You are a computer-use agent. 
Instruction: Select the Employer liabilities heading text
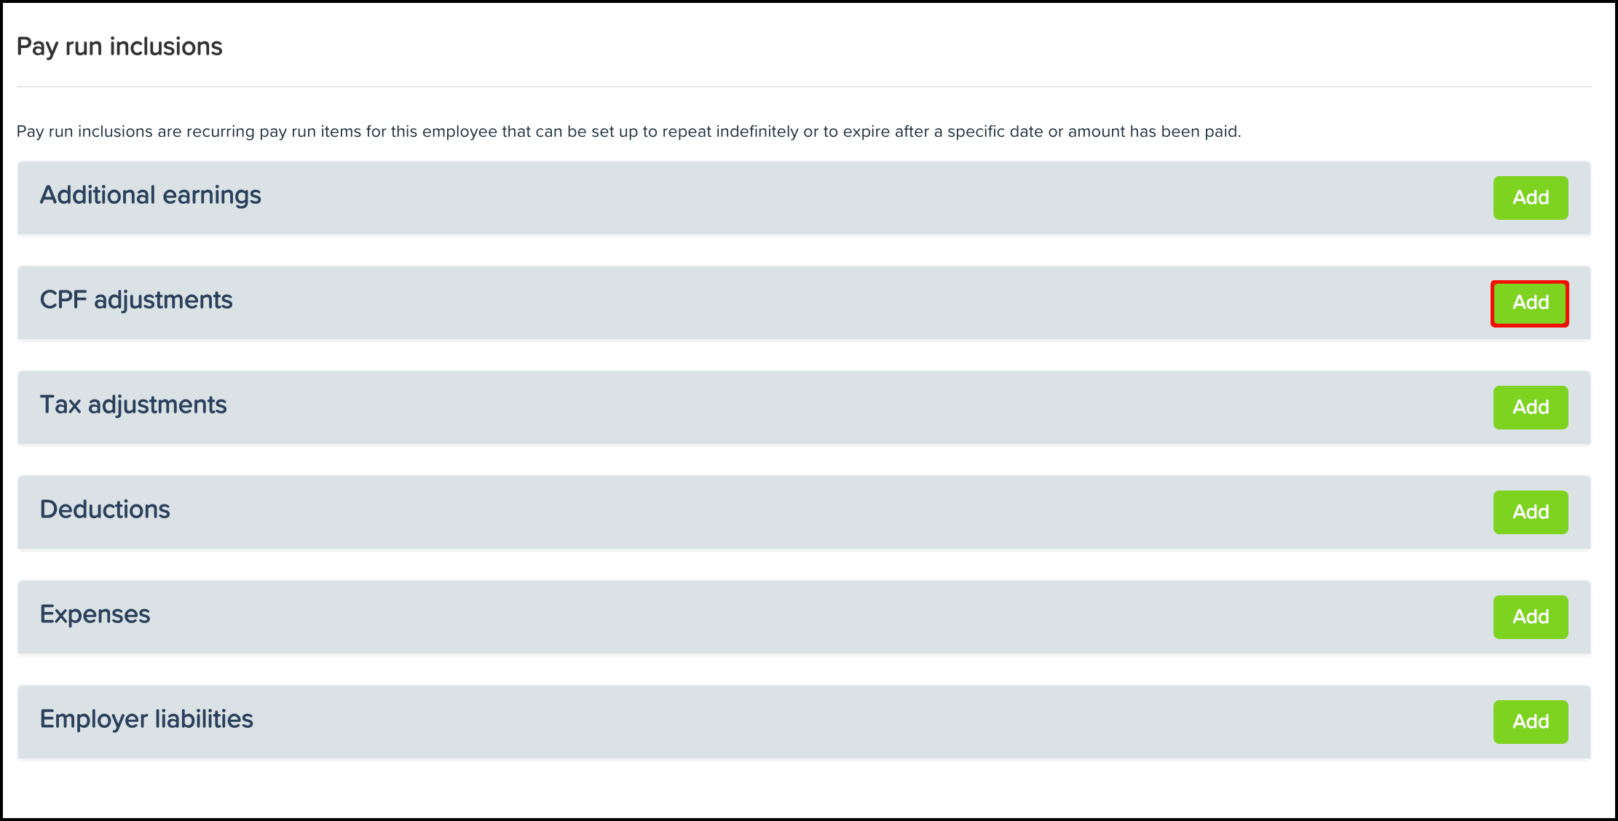(x=146, y=720)
